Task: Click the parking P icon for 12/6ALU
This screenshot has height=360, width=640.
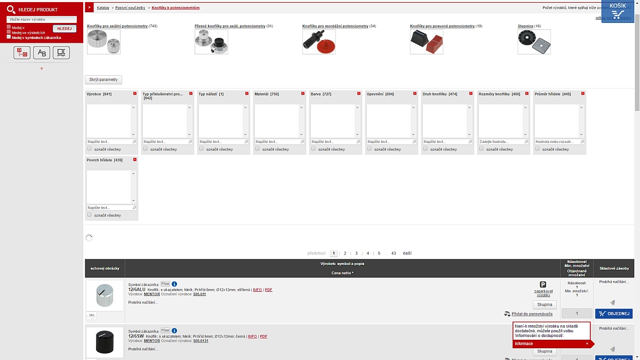Action: [543, 285]
